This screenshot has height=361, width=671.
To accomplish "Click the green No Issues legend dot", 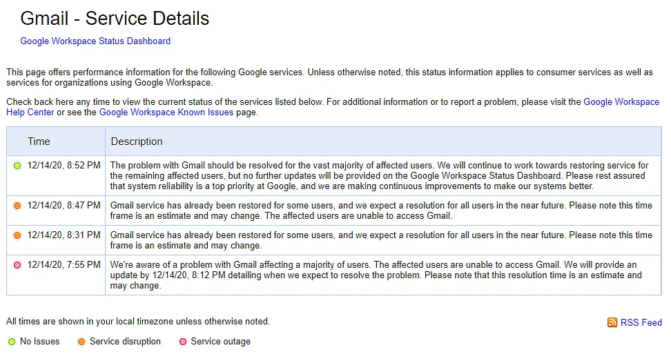I will click(11, 342).
